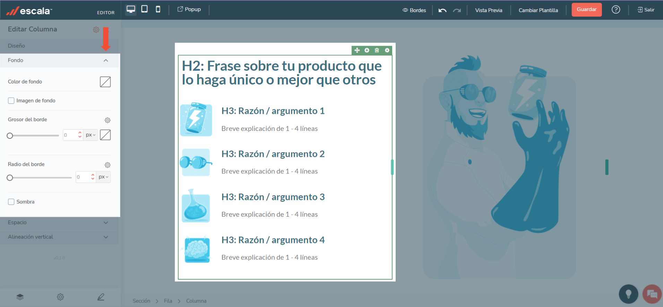Open Vista Previa
This screenshot has height=307, width=663.
point(489,10)
